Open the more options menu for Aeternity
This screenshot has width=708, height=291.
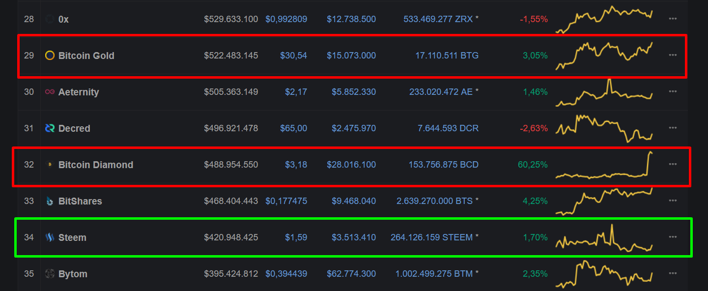pyautogui.click(x=673, y=91)
